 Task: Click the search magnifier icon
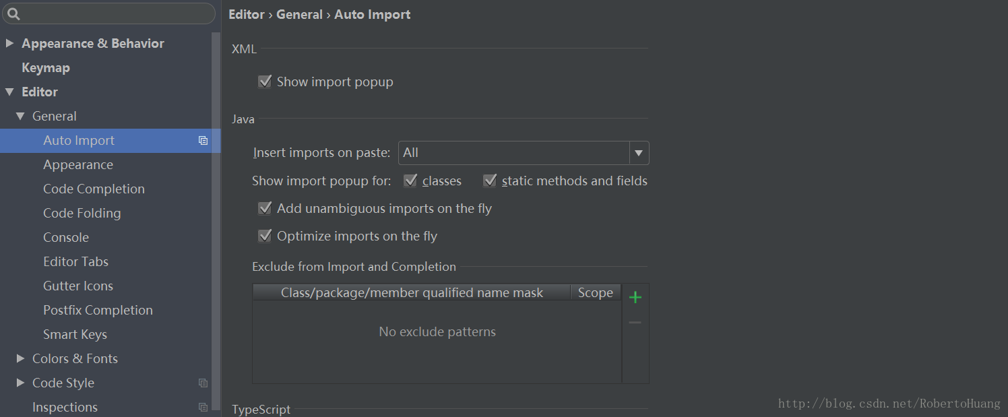pyautogui.click(x=13, y=13)
